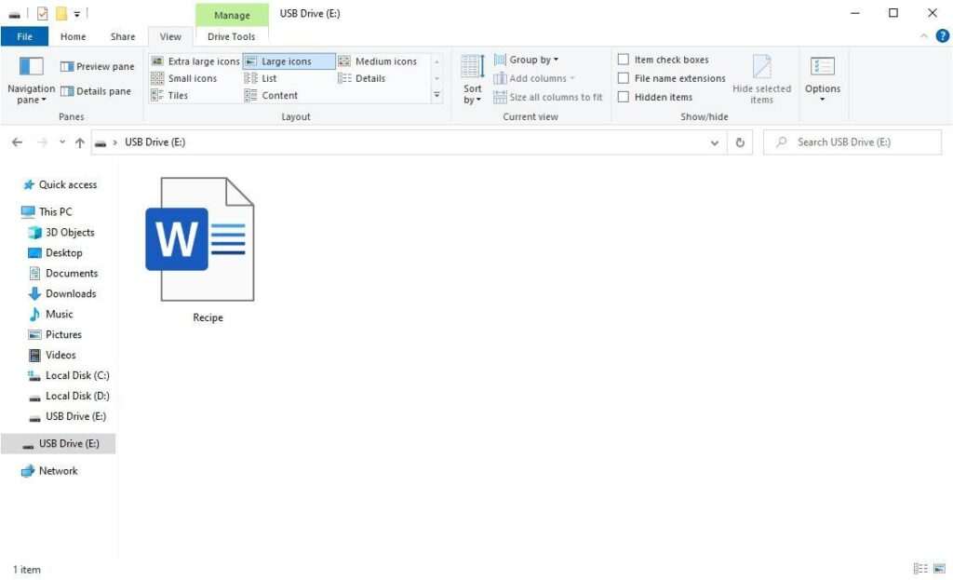Viewport: 953px width, 580px height.
Task: Click the blue Help question mark icon
Action: [x=942, y=36]
